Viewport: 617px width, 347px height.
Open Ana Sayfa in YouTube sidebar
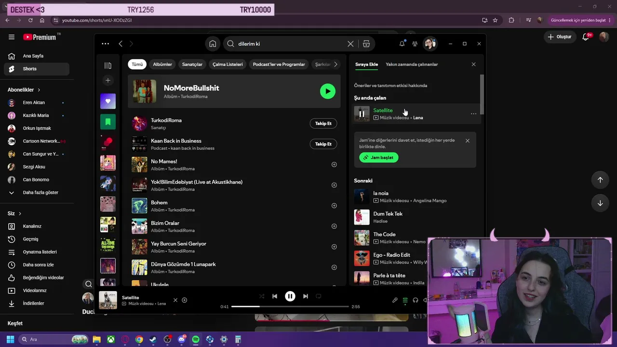click(x=37, y=56)
